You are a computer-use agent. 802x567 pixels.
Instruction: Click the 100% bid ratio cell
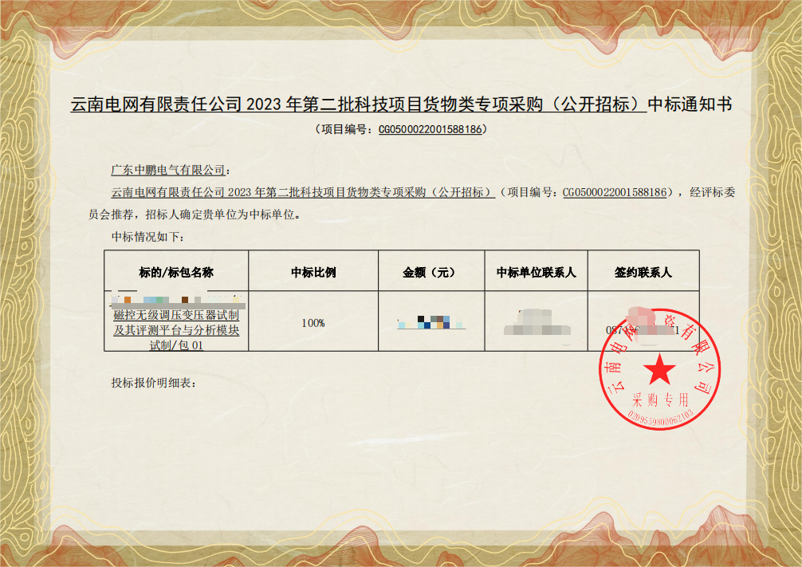point(313,323)
